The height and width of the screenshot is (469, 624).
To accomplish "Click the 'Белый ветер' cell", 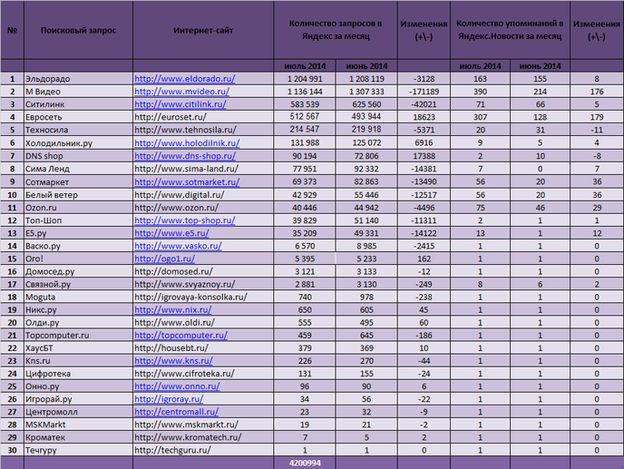I will pyautogui.click(x=78, y=195).
